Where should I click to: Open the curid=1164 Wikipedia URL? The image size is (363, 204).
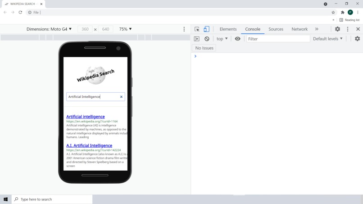(92, 121)
